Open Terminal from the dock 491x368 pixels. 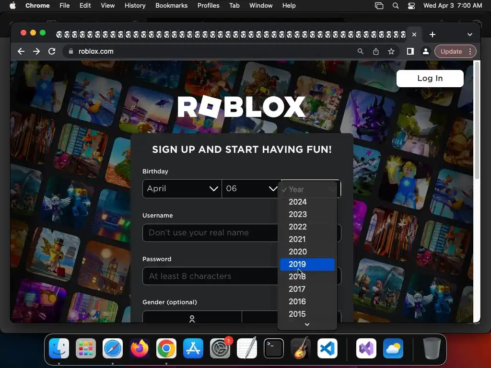(274, 348)
